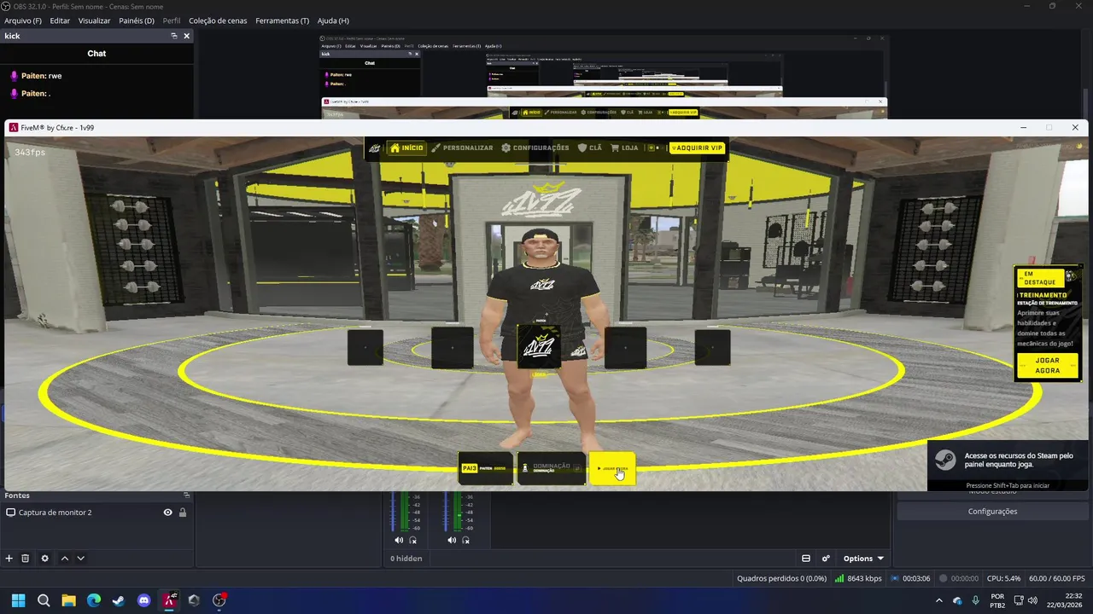Remove selected source with trash icon

click(26, 559)
